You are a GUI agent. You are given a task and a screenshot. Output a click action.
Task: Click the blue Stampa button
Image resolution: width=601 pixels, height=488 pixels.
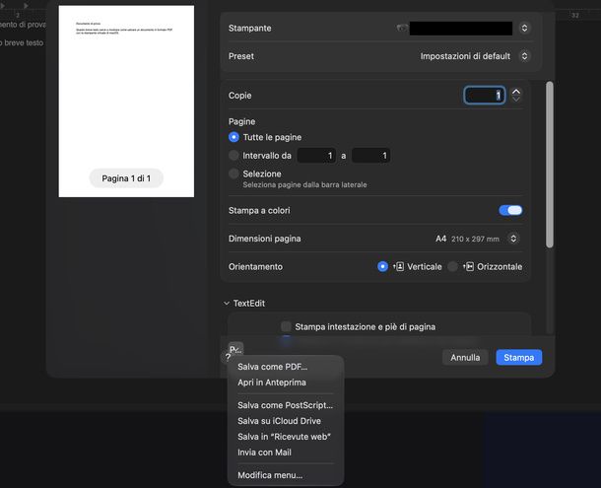tap(519, 358)
